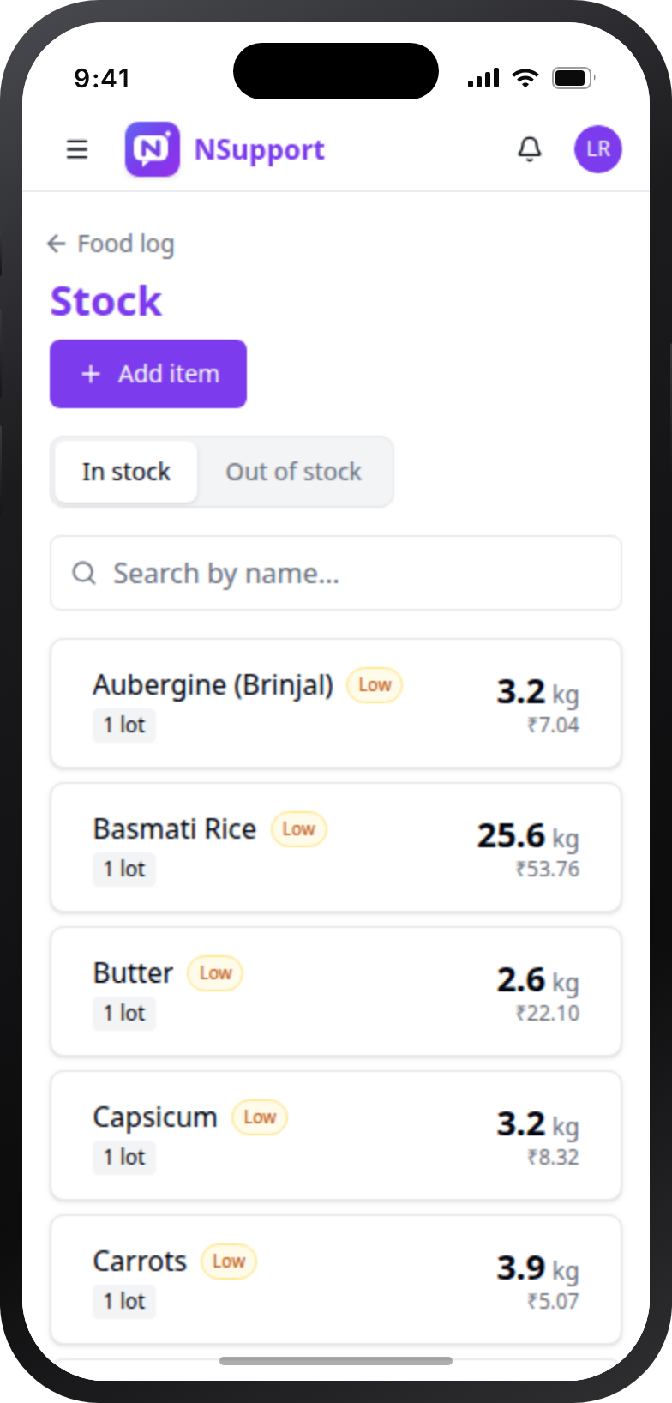Click the Low badge on Basmati Rice
Image resolution: width=672 pixels, height=1403 pixels.
click(299, 829)
